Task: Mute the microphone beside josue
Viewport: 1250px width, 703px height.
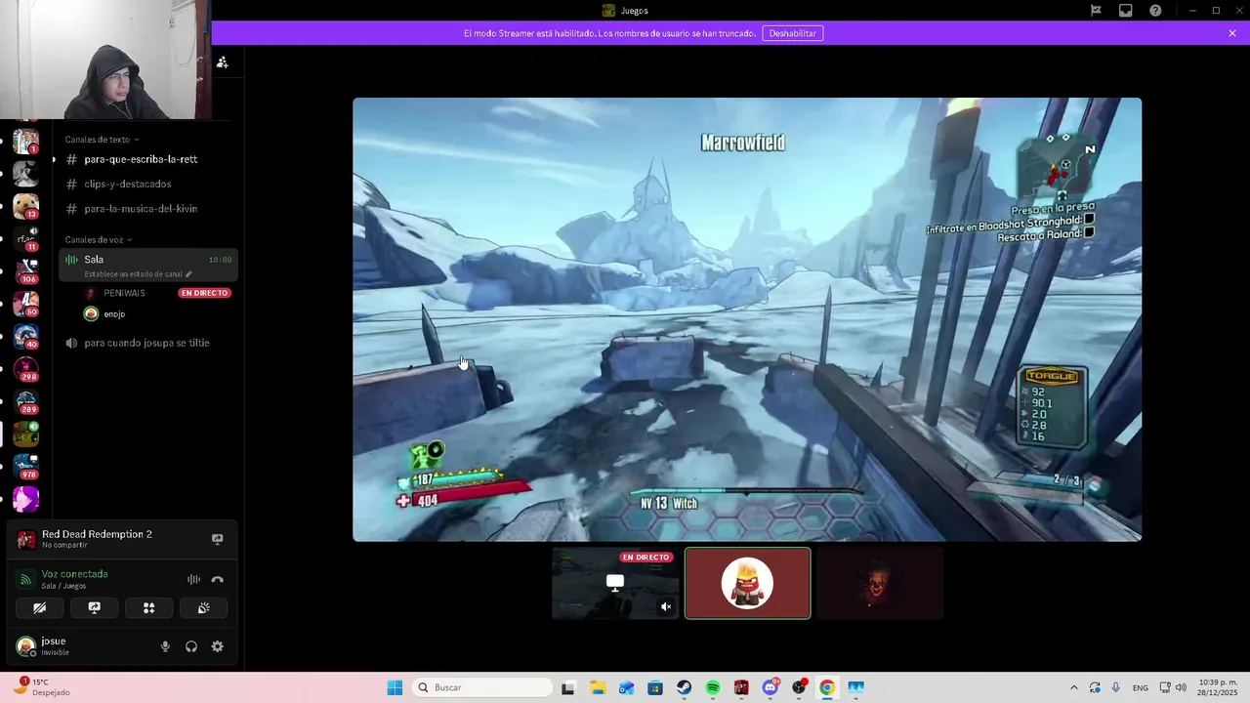Action: pos(165,646)
